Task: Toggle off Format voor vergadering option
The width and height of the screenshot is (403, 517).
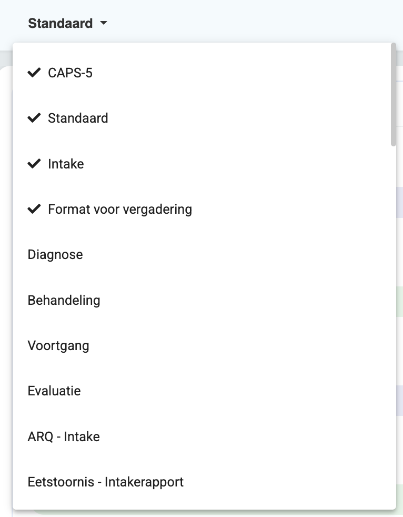Action: [119, 209]
